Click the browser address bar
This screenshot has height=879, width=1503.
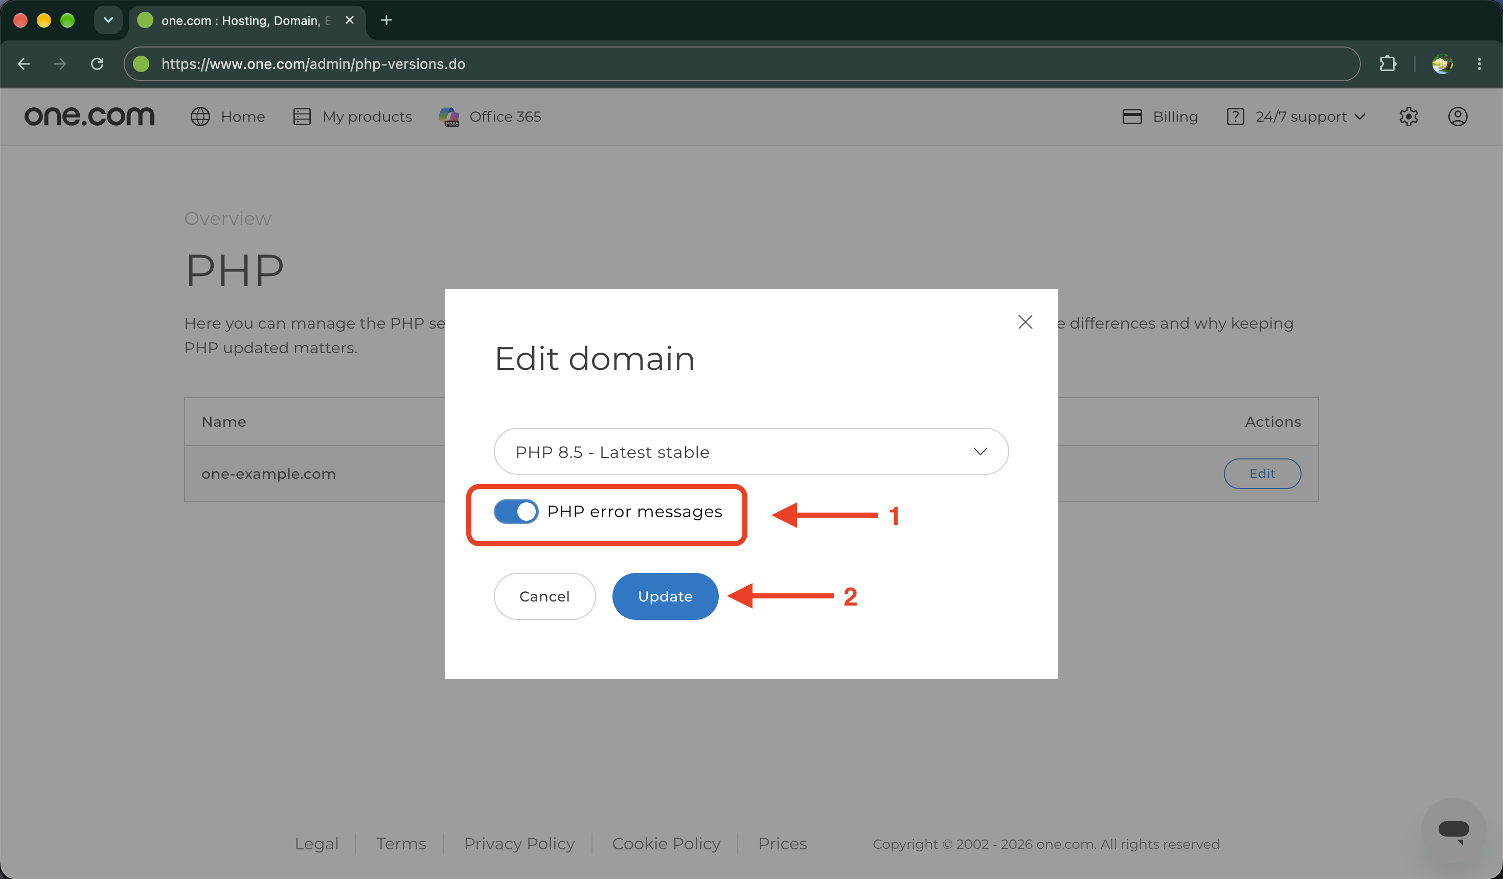[741, 64]
